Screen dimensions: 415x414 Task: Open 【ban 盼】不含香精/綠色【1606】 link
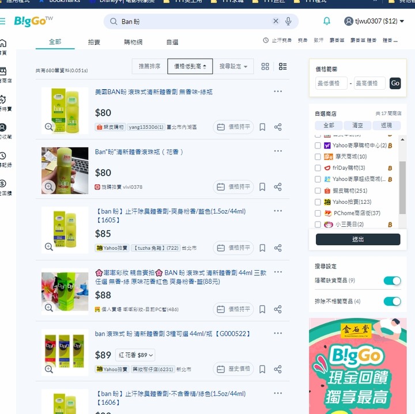click(x=171, y=398)
